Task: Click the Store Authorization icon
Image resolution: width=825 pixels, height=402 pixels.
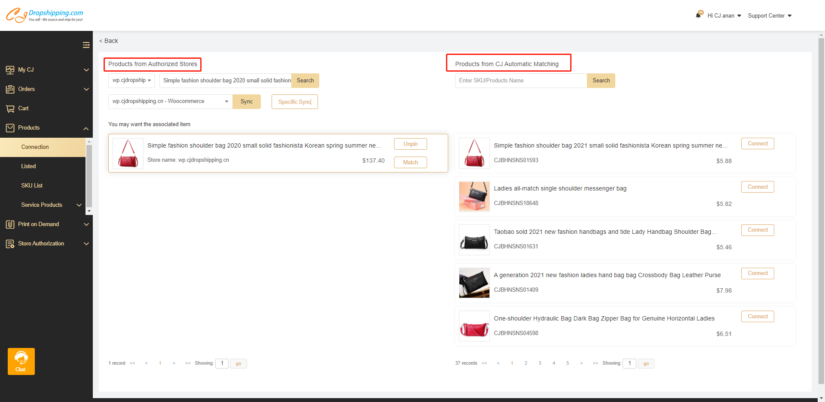Action: (10, 244)
